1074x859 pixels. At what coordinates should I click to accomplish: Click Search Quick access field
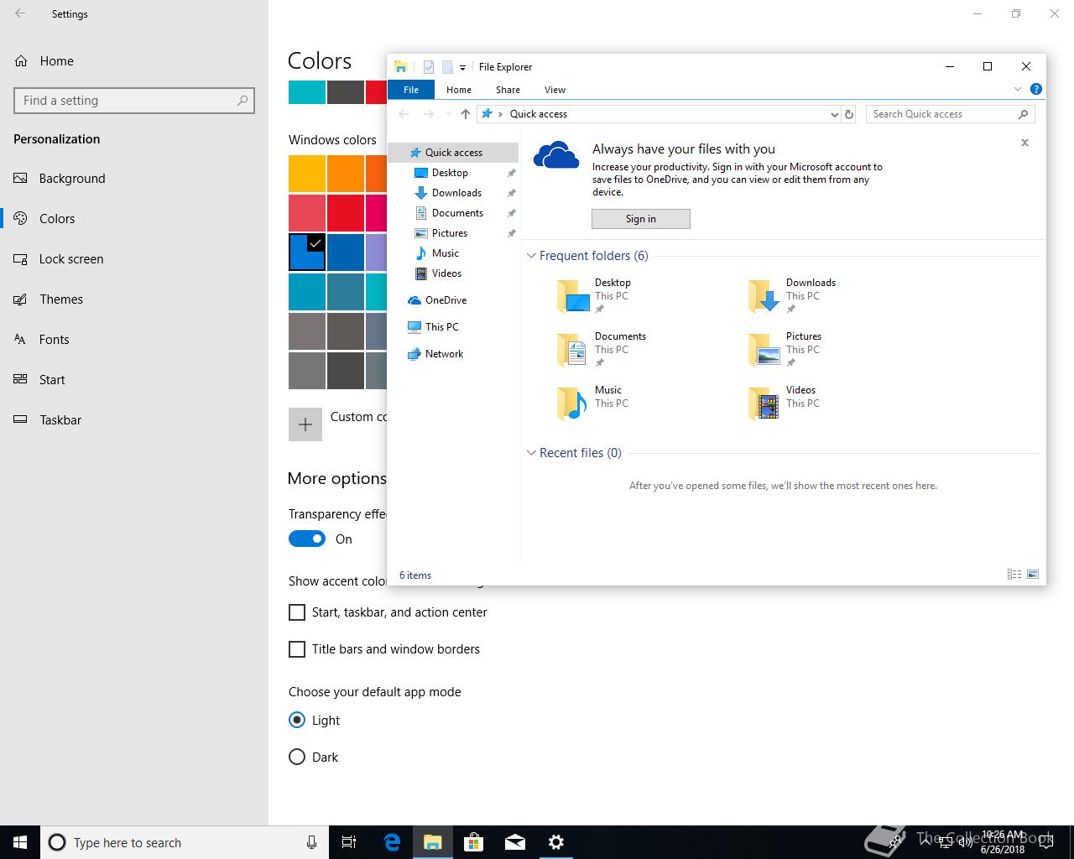point(951,114)
